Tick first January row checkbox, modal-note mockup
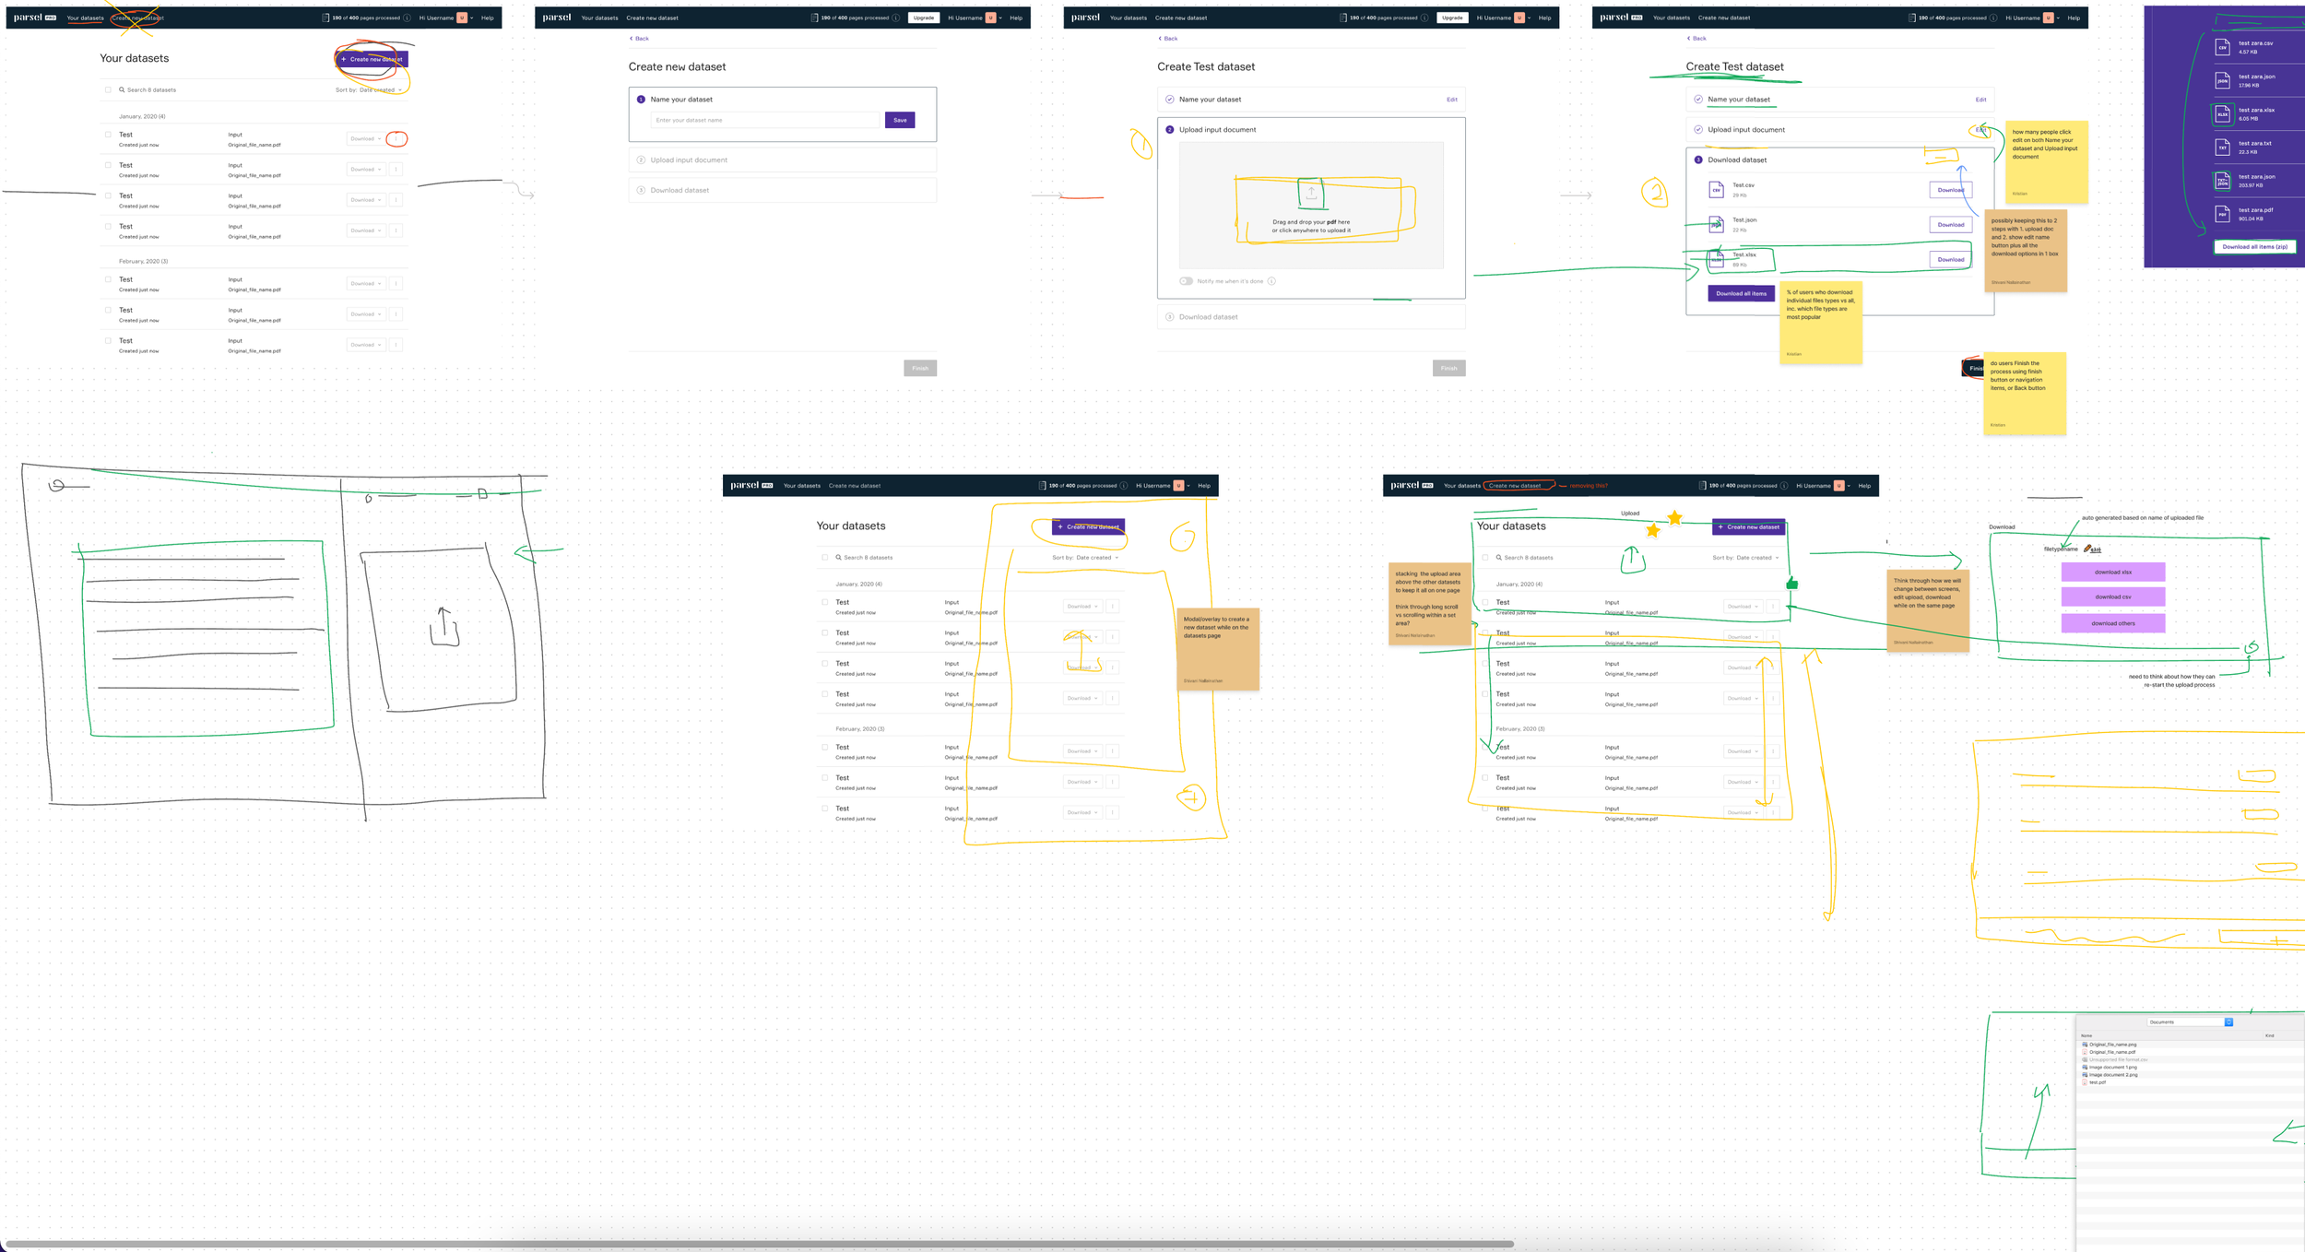 [x=825, y=602]
